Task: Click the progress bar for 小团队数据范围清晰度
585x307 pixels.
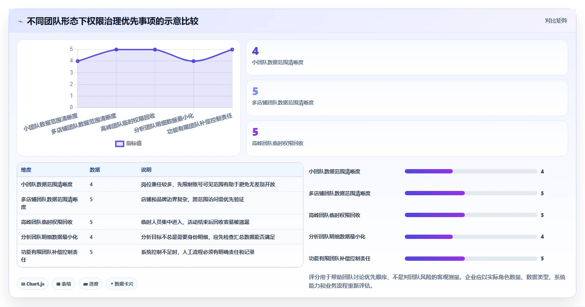Action: (x=471, y=171)
